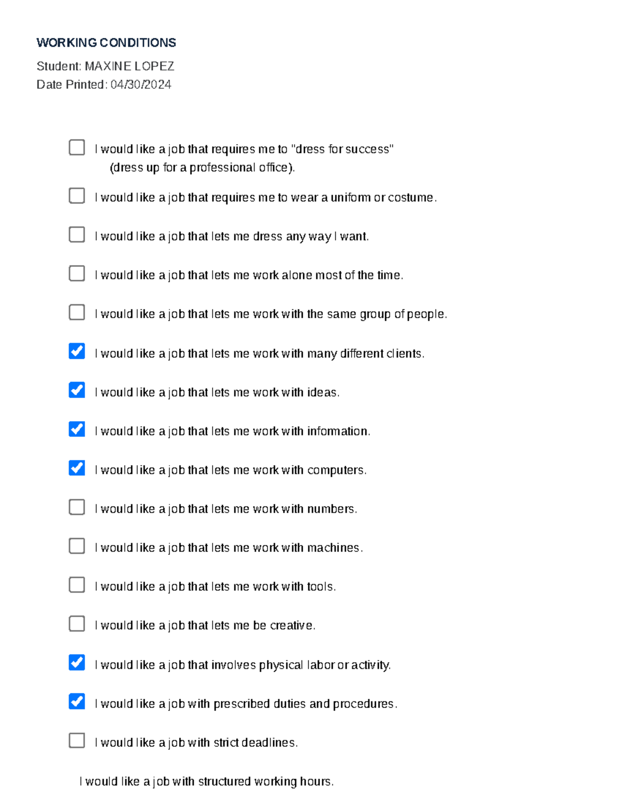This screenshot has width=622, height=806.
Task: Uncheck the physical labor or activity checkbox
Action: (x=77, y=663)
